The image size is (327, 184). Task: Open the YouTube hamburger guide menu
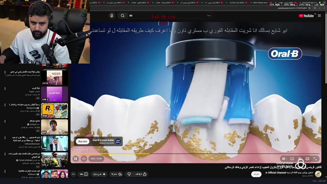[x=319, y=16]
